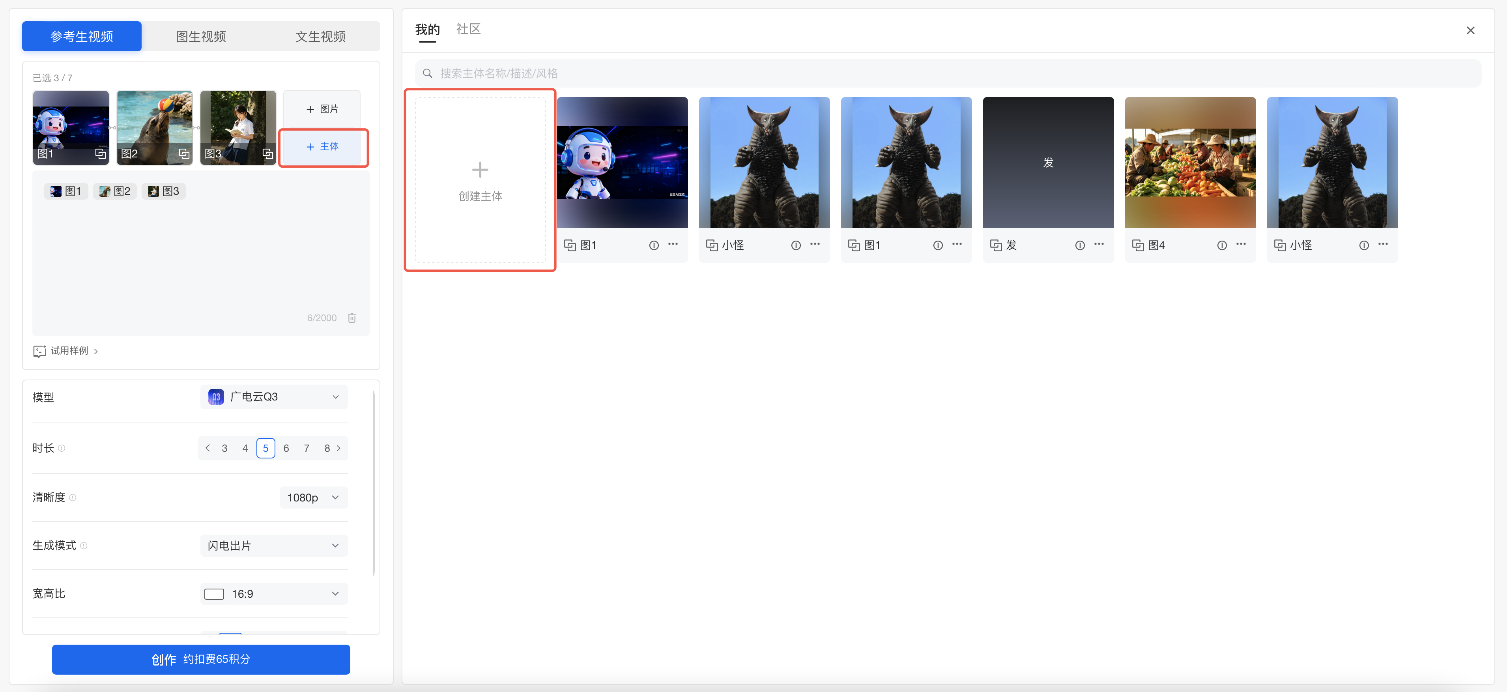The width and height of the screenshot is (1507, 692).
Task: Click the info icon beside 清晰度
Action: (x=73, y=497)
